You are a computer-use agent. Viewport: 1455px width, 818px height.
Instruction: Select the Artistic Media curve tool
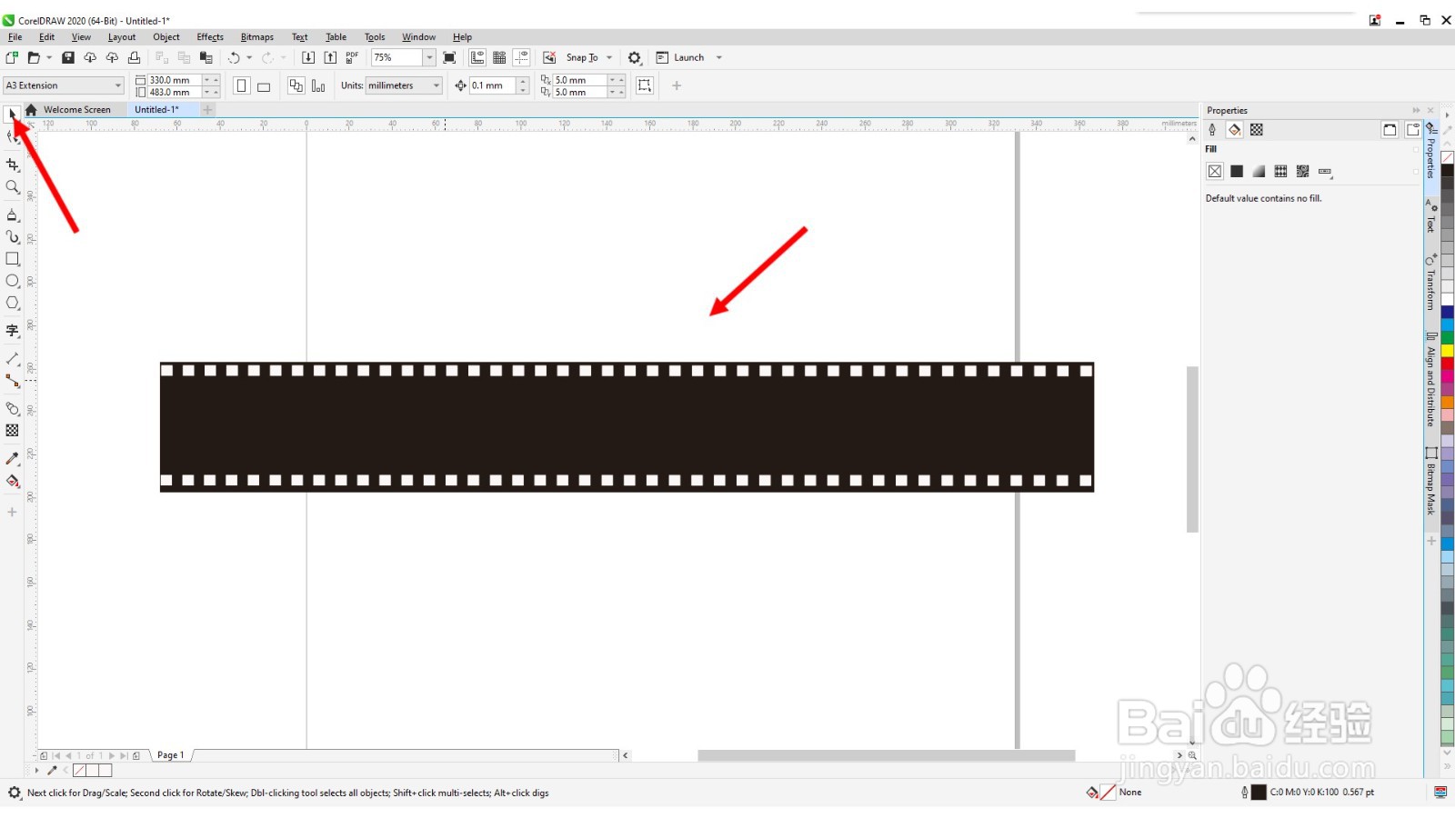pos(13,237)
